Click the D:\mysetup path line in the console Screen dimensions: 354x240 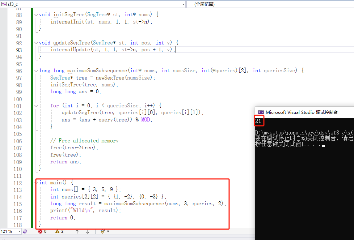click(304, 133)
